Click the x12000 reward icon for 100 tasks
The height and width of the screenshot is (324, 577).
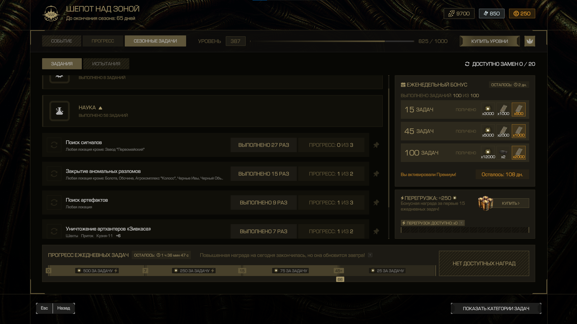[x=488, y=153]
